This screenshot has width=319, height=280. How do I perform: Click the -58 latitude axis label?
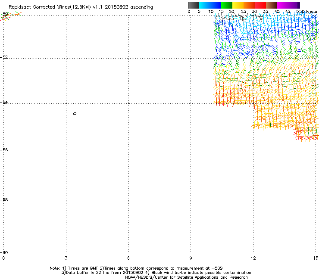pos(4,200)
